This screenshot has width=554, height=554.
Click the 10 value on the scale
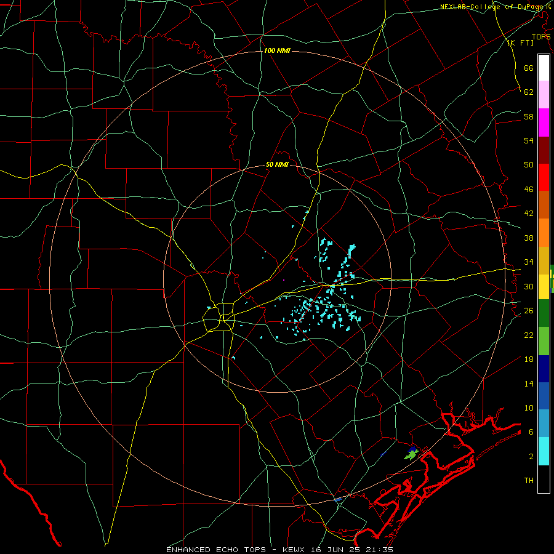click(x=529, y=407)
